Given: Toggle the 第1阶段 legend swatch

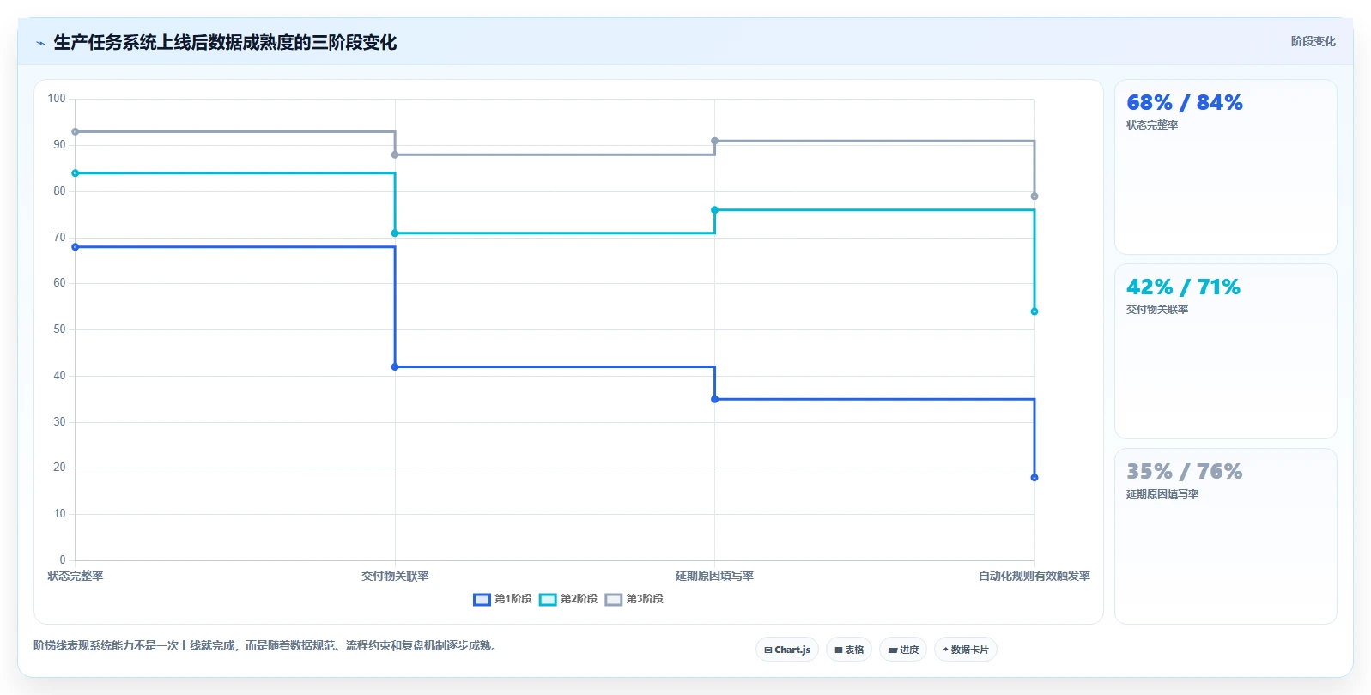Looking at the screenshot, I should tap(482, 600).
